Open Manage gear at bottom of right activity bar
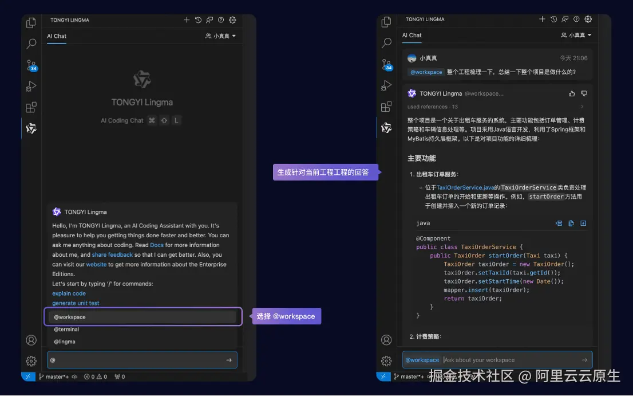Image resolution: width=633 pixels, height=396 pixels. (386, 361)
